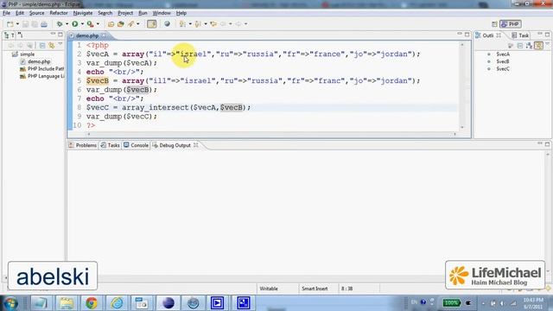Select the Debug Output tab
The image size is (553, 311).
[172, 145]
